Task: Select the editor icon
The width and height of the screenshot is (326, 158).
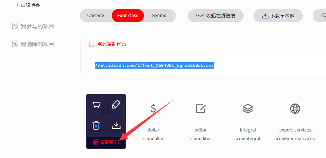Action: 201,109
